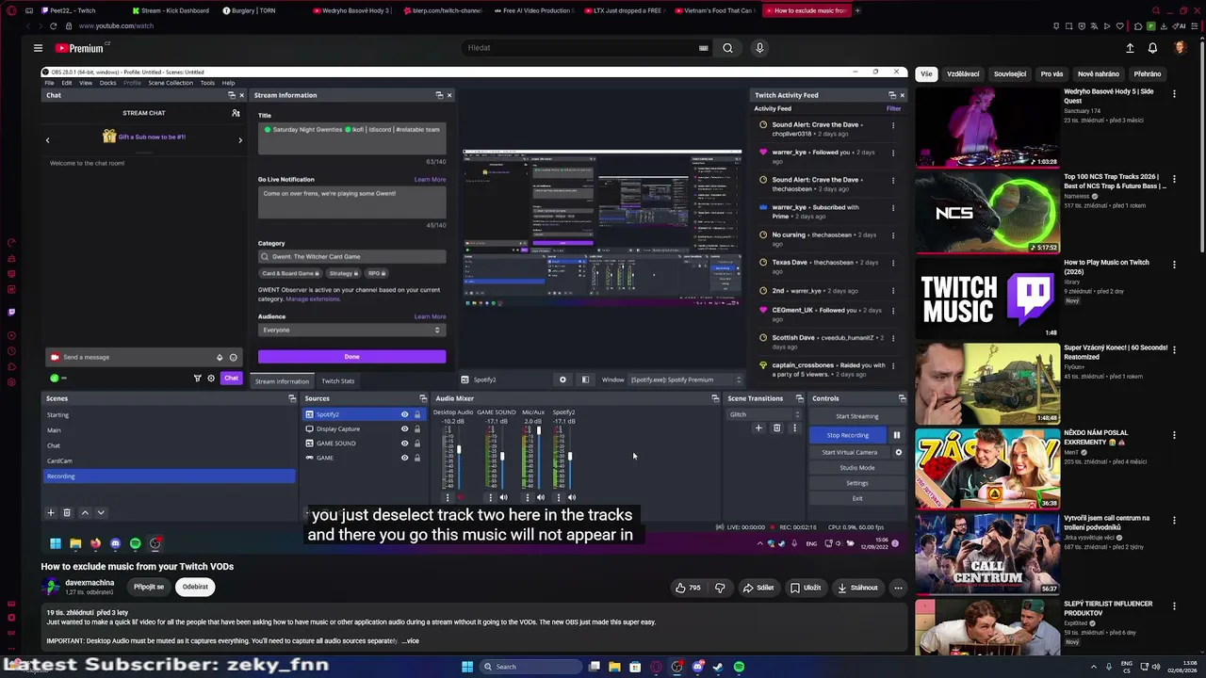The image size is (1206, 678).
Task: Open the YouTube account avatar menu
Action: 1181,48
